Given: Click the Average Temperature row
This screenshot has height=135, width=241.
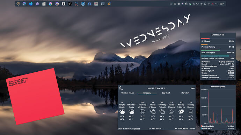Looking at the screenshot, I should tap(218, 78).
